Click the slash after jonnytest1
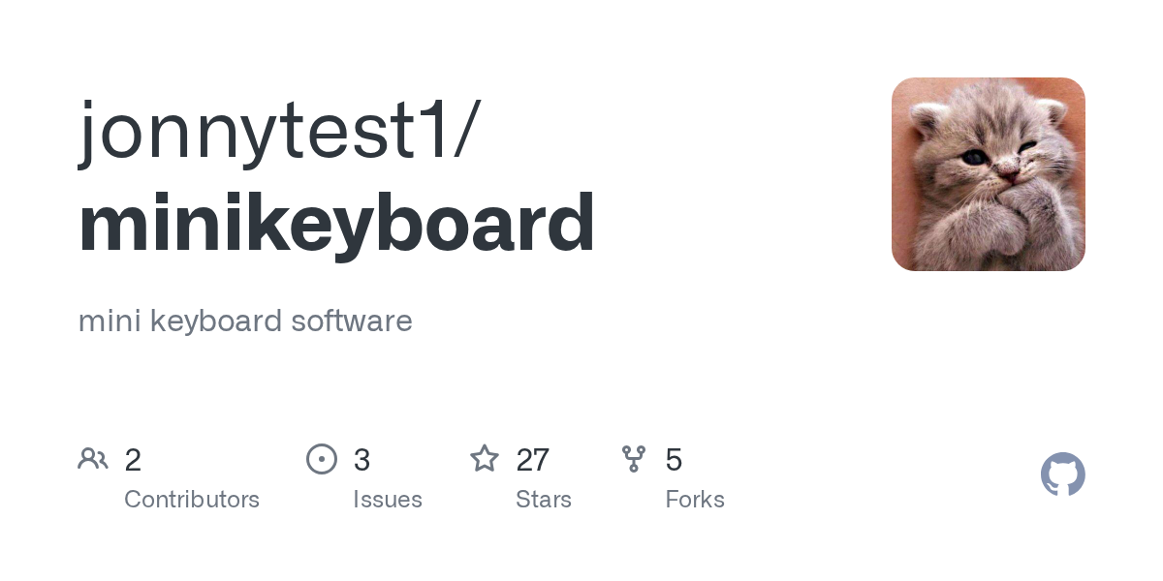 [x=463, y=131]
